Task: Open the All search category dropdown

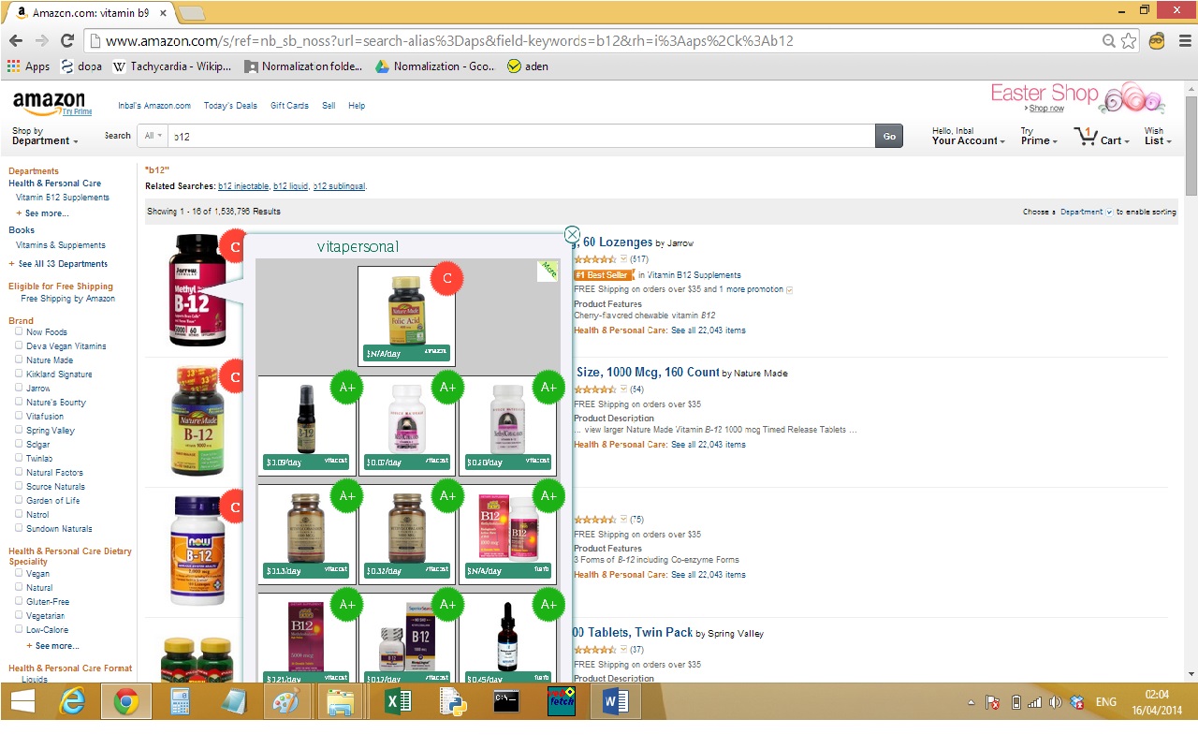Action: 153,136
